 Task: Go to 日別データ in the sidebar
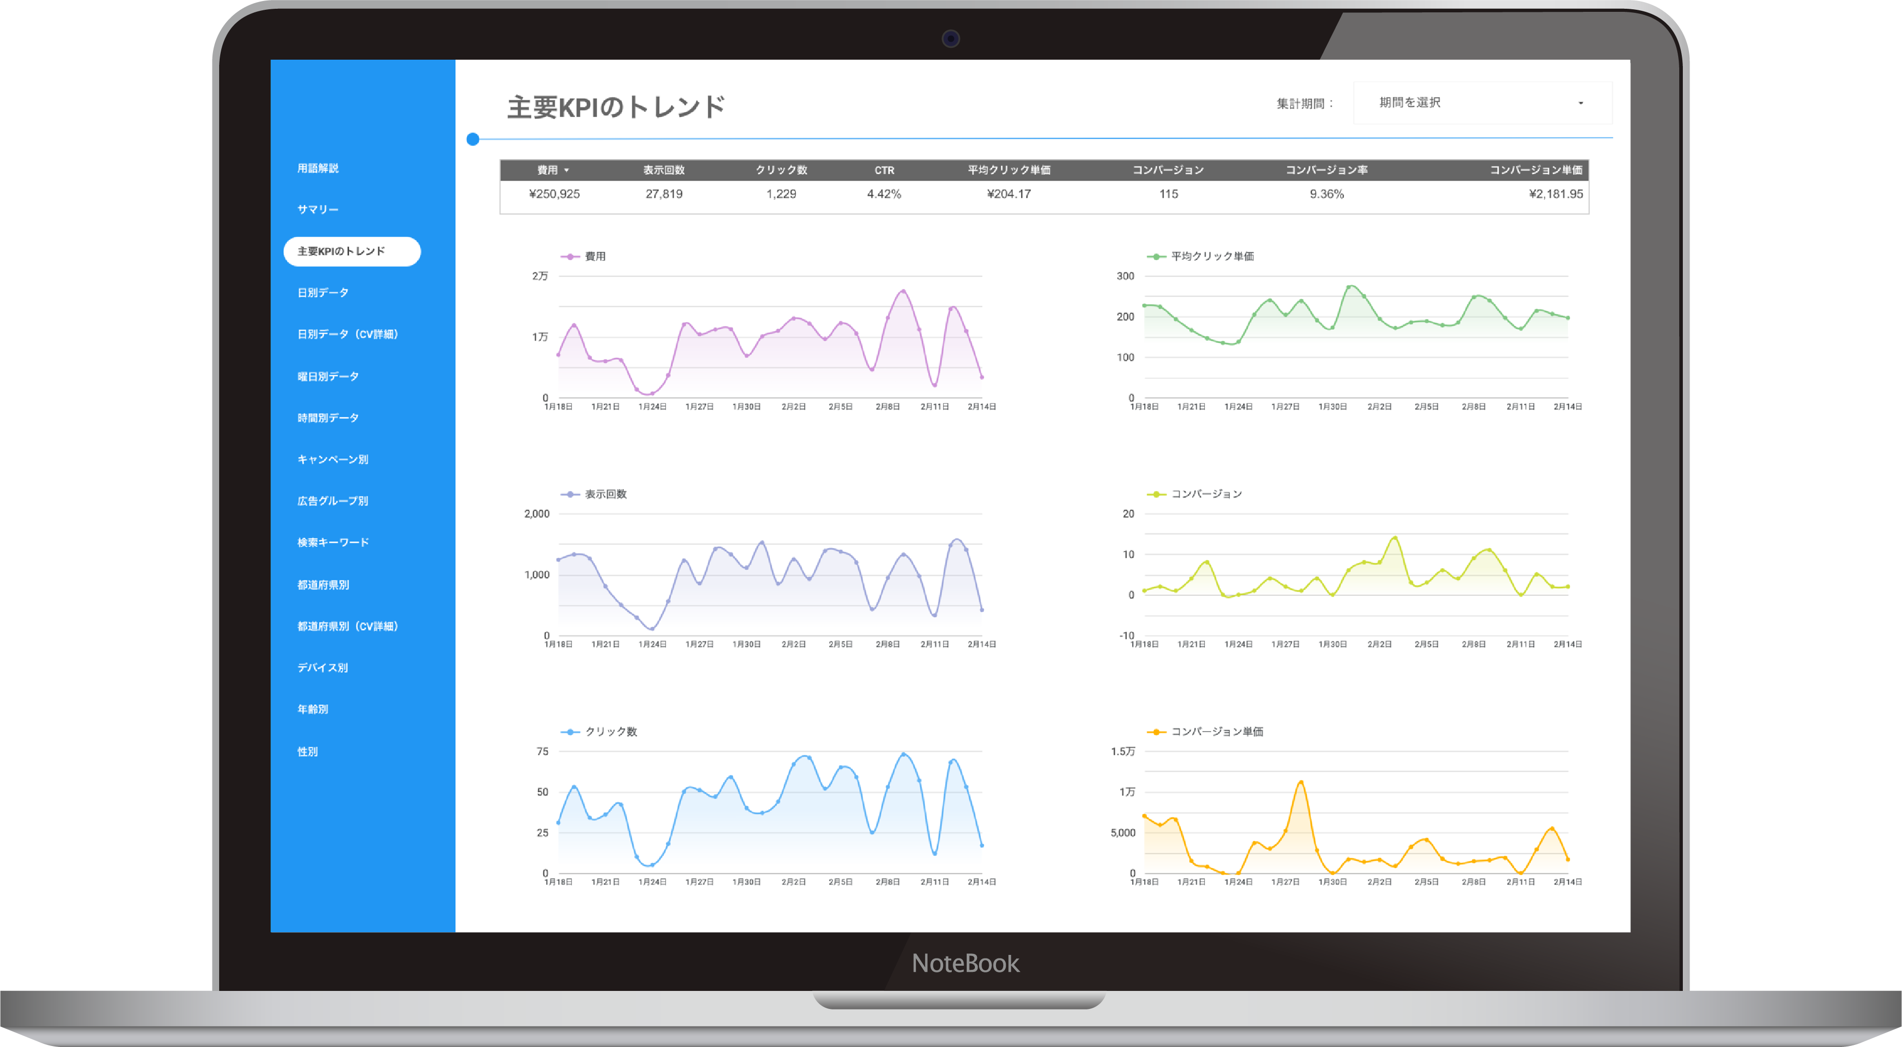point(323,292)
